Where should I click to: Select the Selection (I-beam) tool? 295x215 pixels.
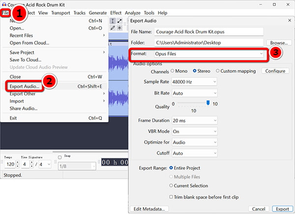(113, 21)
